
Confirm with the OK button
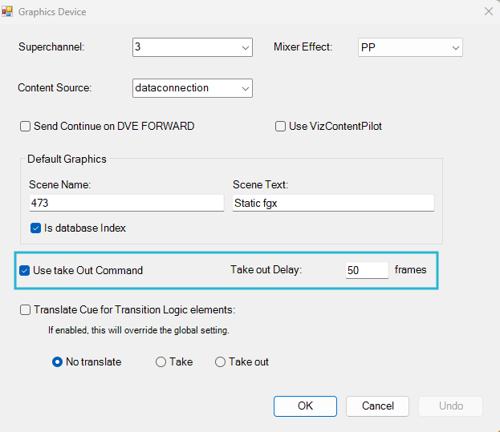click(x=305, y=406)
